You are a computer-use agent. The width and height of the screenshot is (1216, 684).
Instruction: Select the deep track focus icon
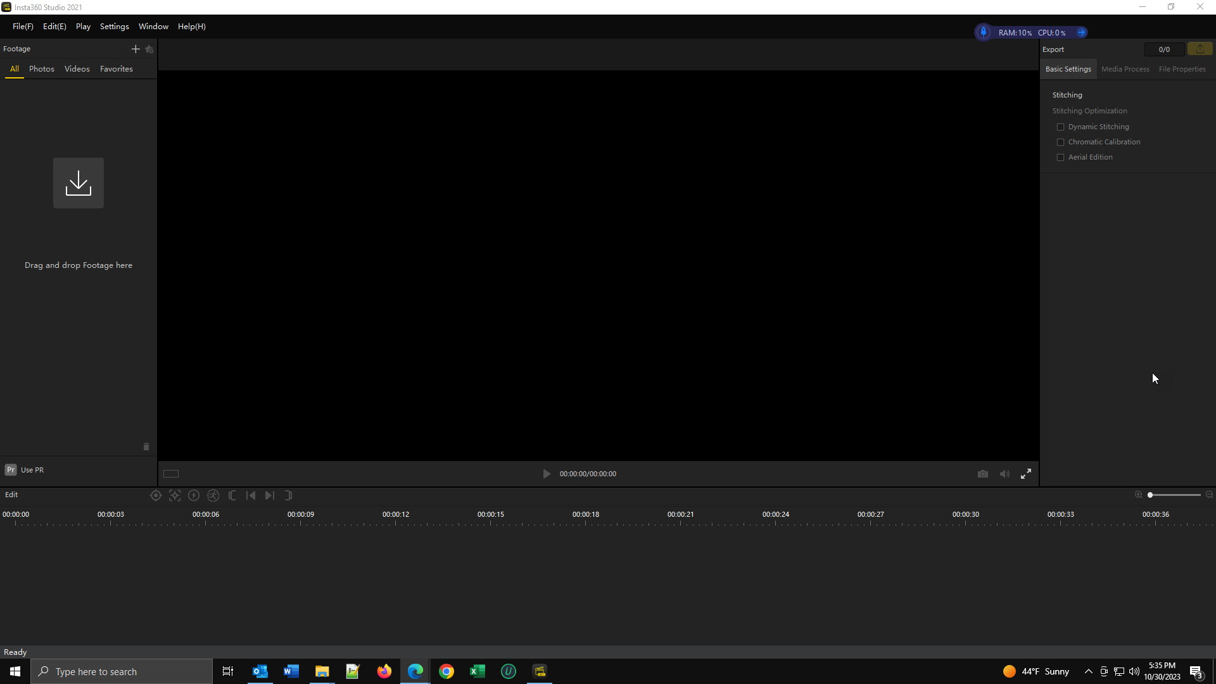click(175, 495)
